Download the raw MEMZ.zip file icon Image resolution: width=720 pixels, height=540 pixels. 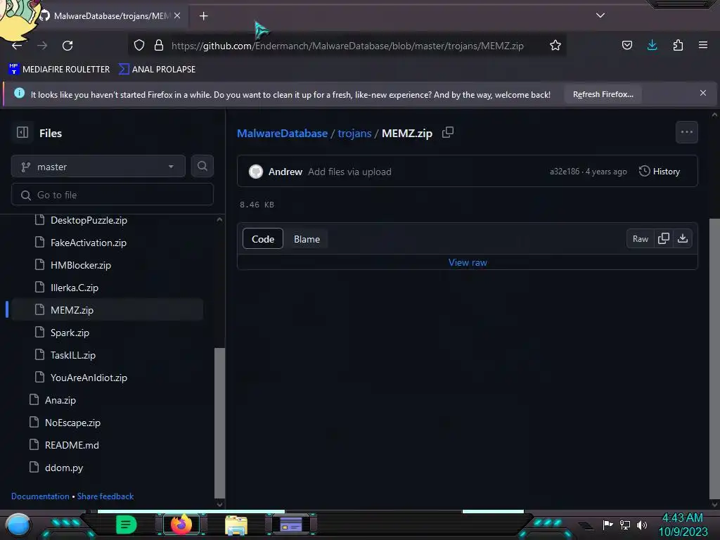pos(683,239)
